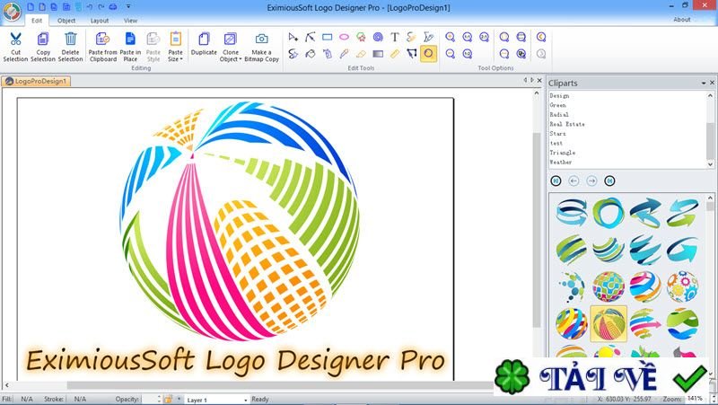Click the zoom in magnifier icon
The image size is (718, 405).
[451, 37]
